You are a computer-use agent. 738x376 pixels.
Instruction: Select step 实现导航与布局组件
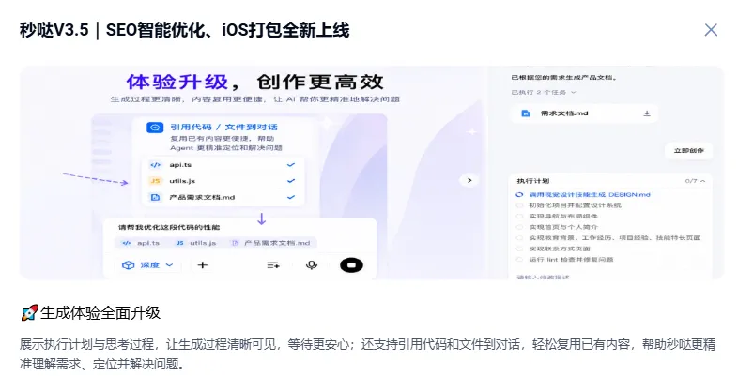(563, 217)
